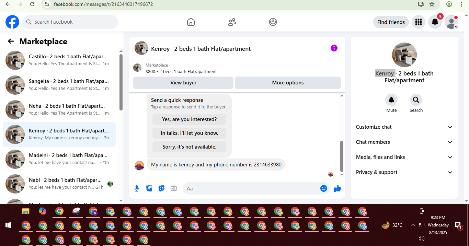Open Snipping Tool from taskbar
This screenshot has height=246, width=469.
click(76, 211)
